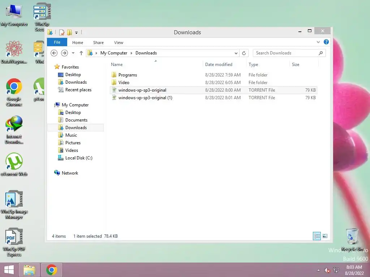Viewport: 370px width, 277px height.
Task: Open the network status tray icon
Action: (336, 270)
